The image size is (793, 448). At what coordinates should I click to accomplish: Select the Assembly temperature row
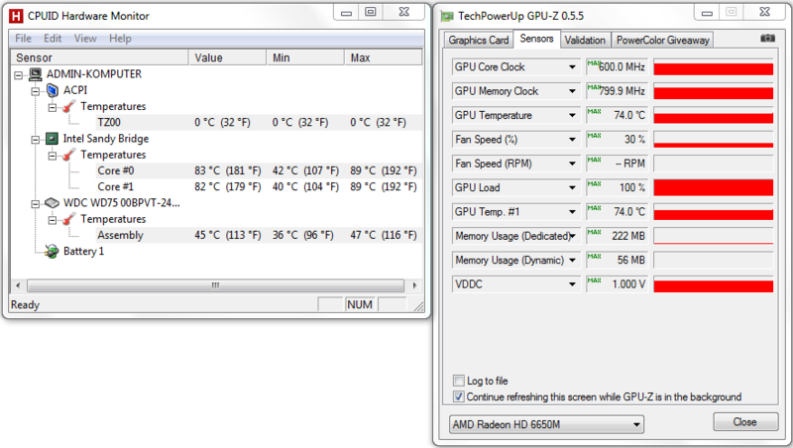coord(258,235)
